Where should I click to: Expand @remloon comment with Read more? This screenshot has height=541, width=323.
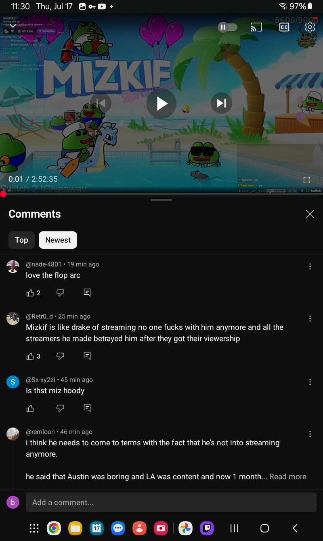coord(288,476)
